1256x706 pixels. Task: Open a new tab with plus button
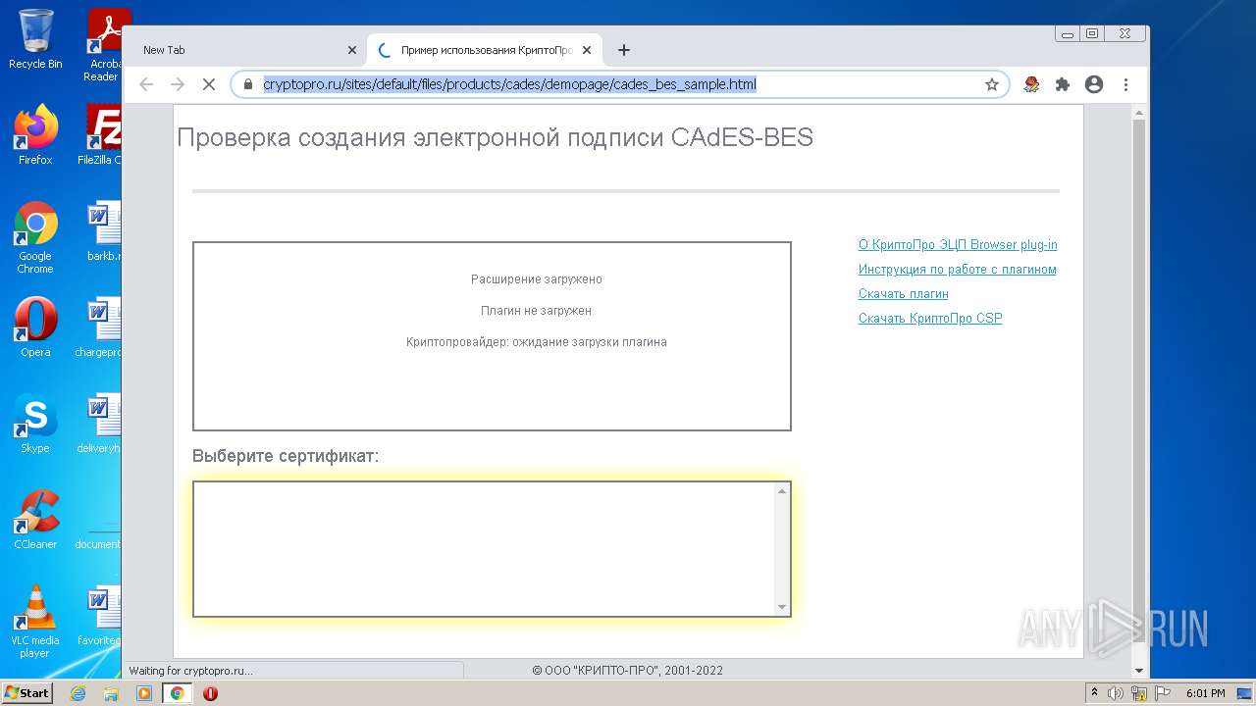[x=624, y=50]
